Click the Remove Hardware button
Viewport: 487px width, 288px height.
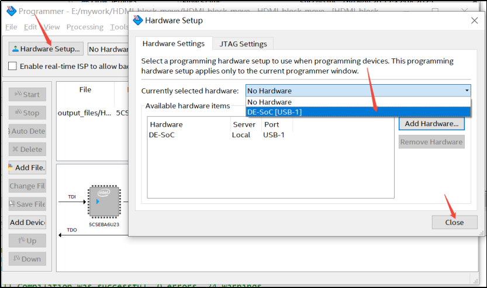431,142
